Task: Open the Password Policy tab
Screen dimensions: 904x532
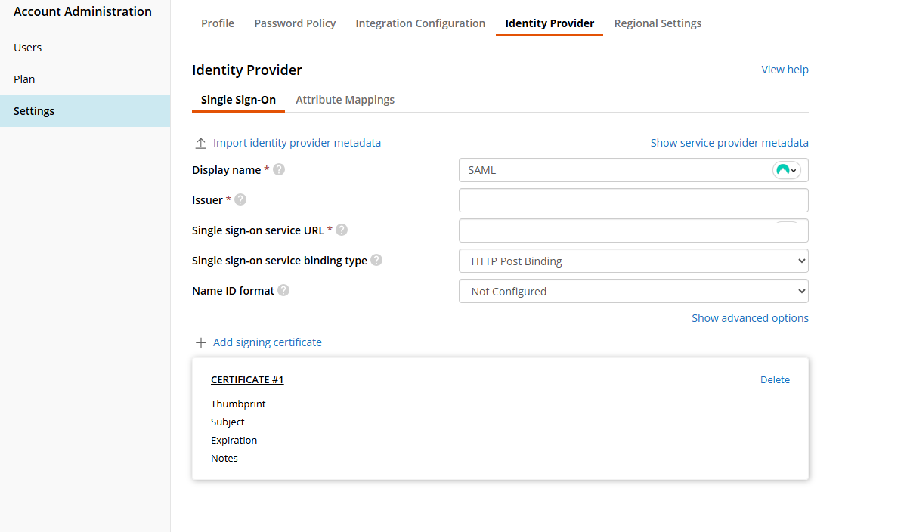Action: click(295, 23)
